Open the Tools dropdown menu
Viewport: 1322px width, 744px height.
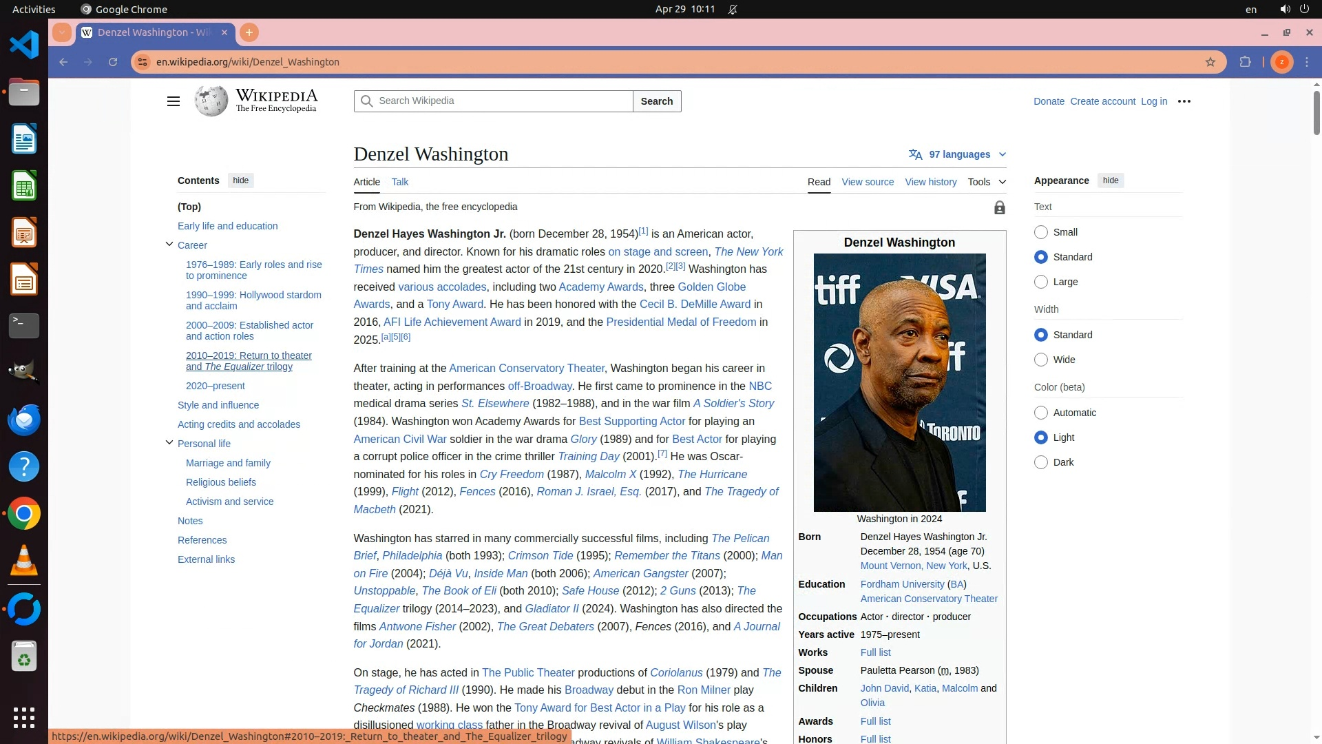(986, 182)
